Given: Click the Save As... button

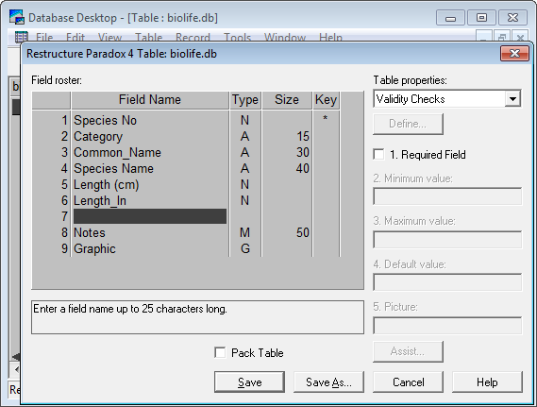Looking at the screenshot, I should [x=328, y=382].
